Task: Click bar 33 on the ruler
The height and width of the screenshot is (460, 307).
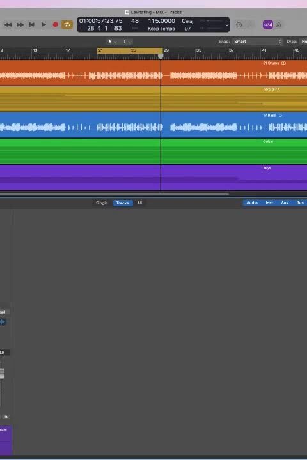Action: click(199, 50)
